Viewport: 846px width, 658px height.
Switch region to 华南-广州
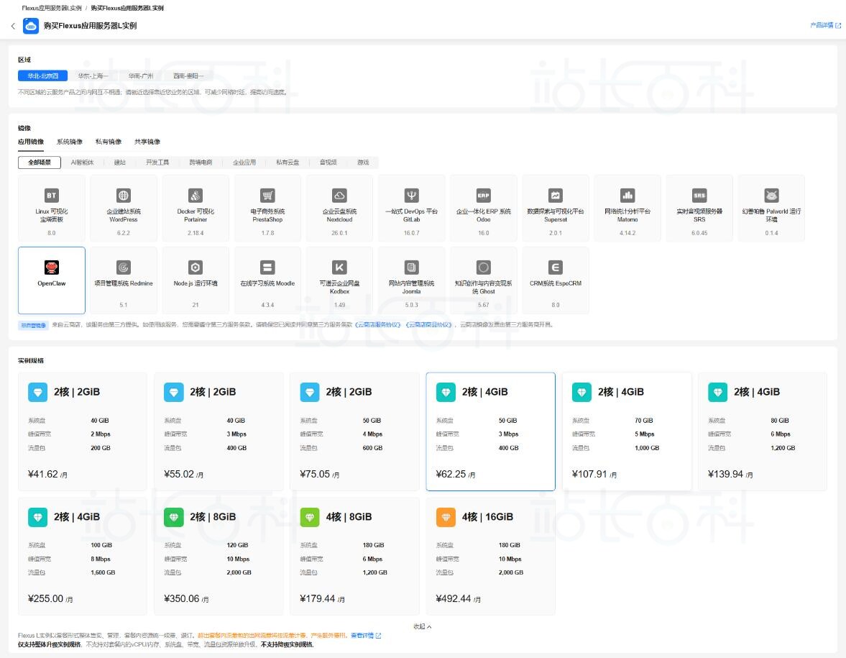[141, 76]
